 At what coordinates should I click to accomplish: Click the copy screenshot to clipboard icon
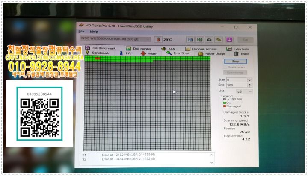(200, 40)
